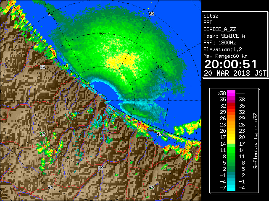
Task: Pick the magenta swatch at legend top
Action: click(x=231, y=93)
